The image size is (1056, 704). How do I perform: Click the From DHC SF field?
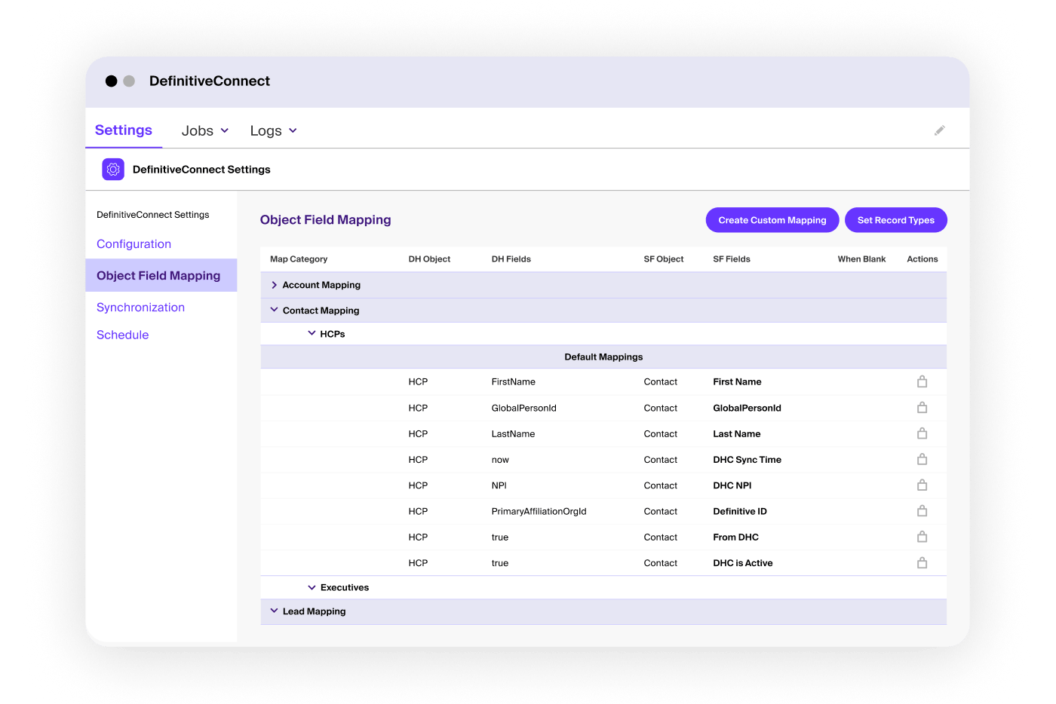[x=735, y=537]
